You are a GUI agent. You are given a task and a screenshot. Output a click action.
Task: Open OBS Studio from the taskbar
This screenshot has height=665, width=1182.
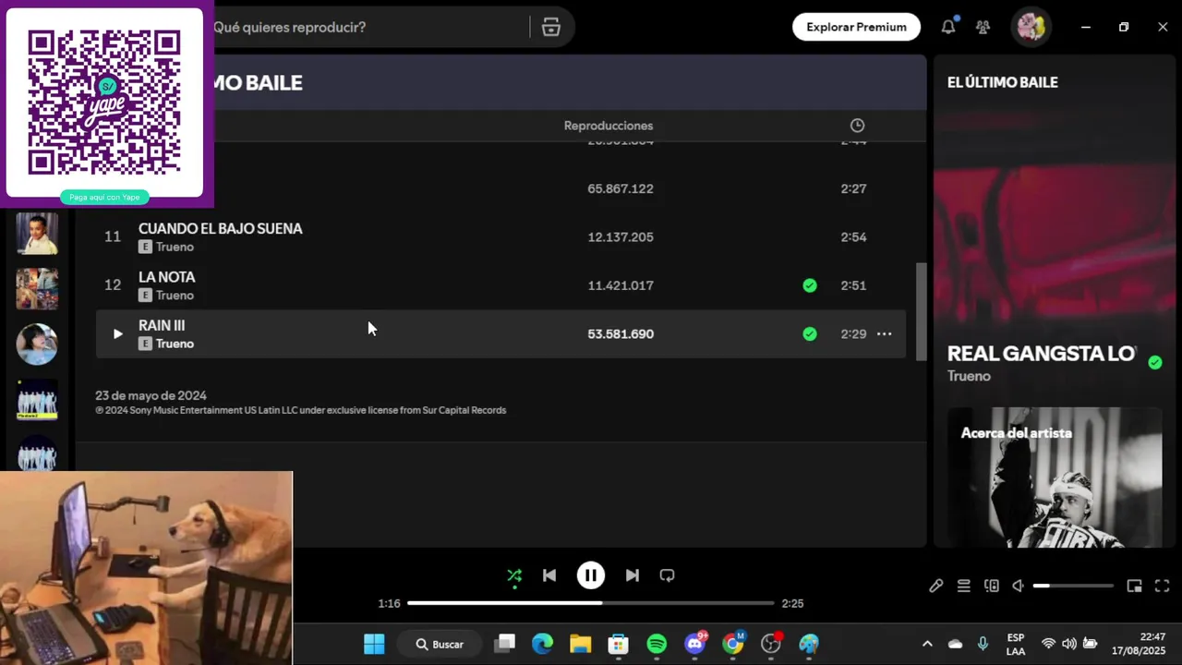point(771,644)
